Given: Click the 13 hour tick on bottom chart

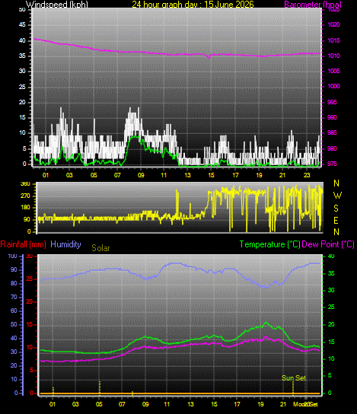Looking at the screenshot, I should (190, 404).
